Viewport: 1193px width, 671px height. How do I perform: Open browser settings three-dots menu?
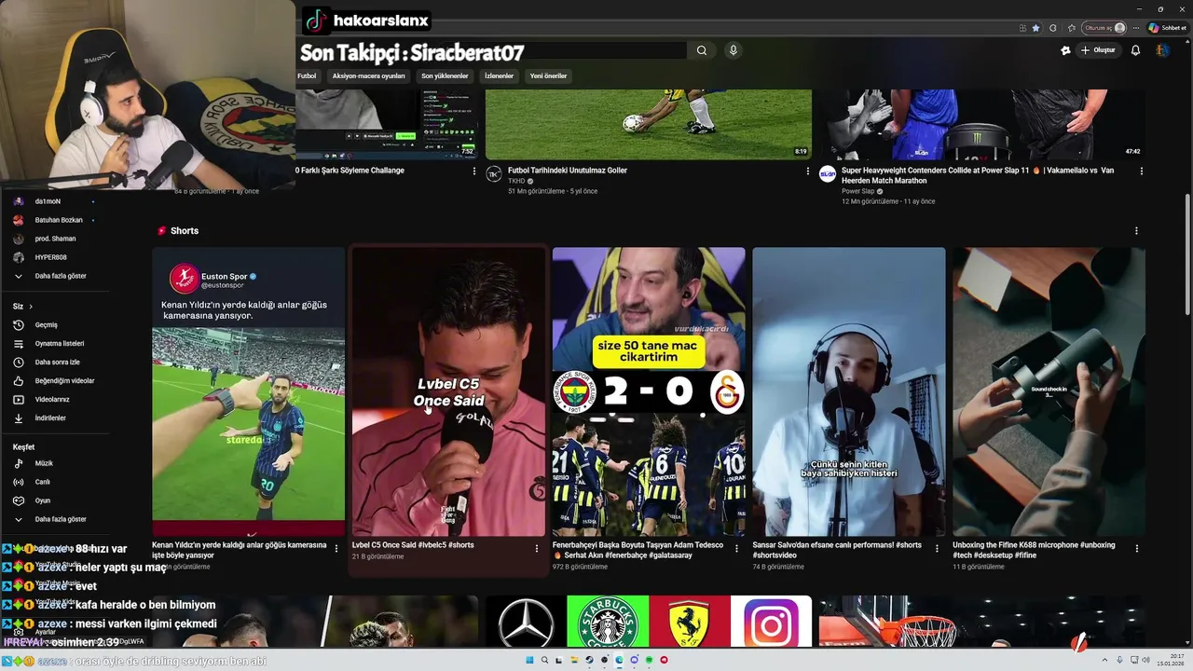pyautogui.click(x=1136, y=28)
